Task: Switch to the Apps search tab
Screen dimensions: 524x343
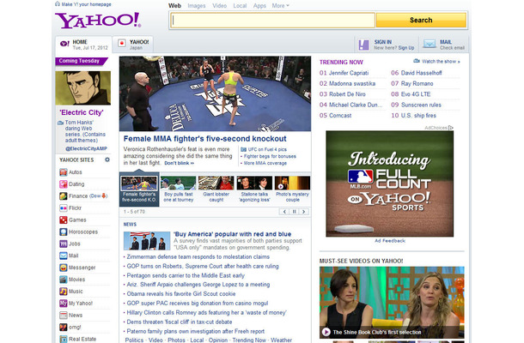Action: point(259,6)
